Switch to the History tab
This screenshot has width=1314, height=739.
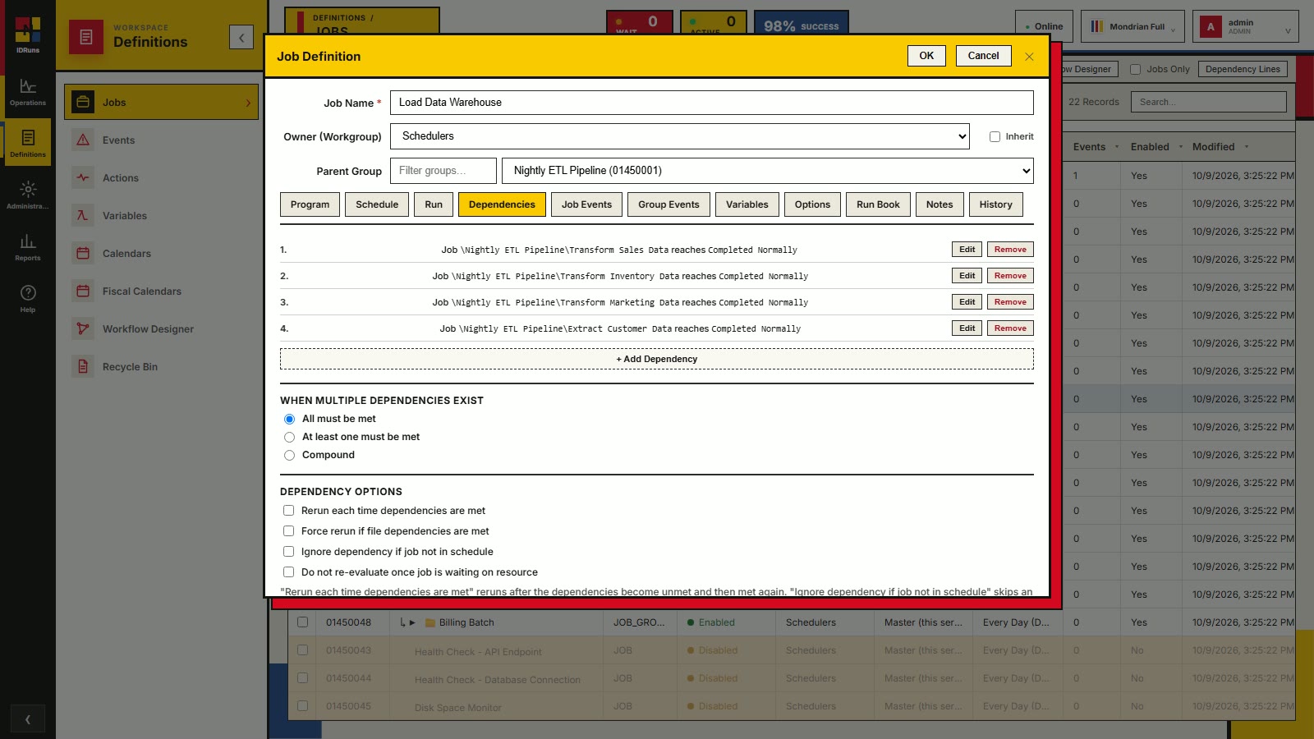995,204
